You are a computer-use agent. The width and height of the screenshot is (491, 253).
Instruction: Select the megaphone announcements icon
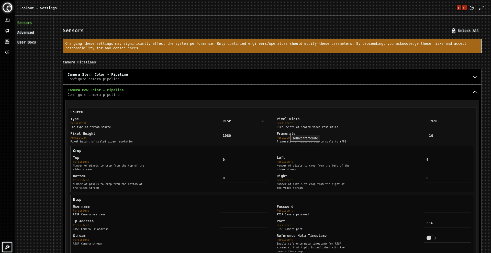[7, 31]
